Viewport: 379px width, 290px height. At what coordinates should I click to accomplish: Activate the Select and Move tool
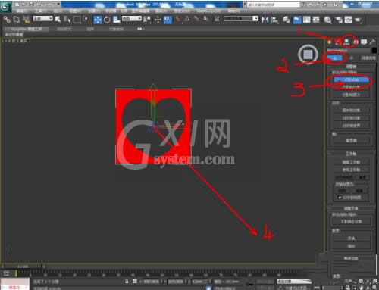pyautogui.click(x=98, y=20)
